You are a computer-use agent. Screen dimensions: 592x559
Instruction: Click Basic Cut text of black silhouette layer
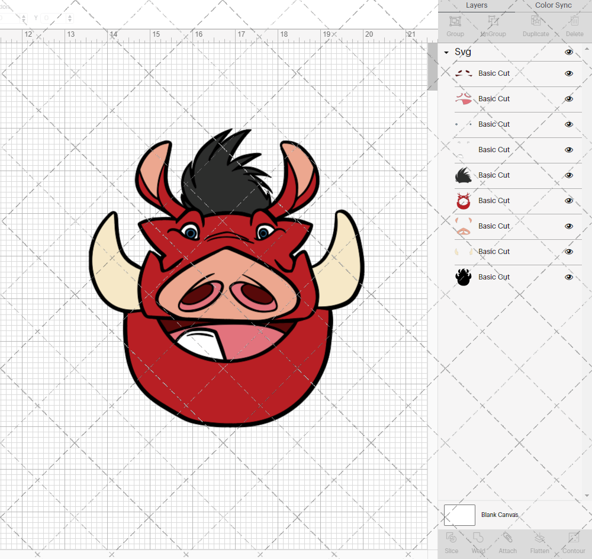[x=494, y=277]
